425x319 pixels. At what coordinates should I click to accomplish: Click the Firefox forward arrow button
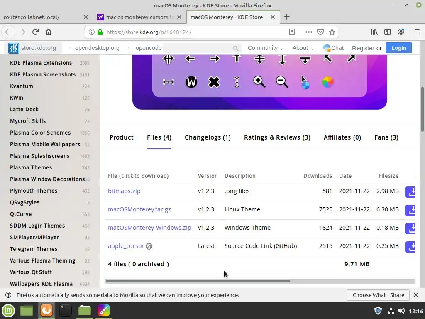(x=22, y=32)
